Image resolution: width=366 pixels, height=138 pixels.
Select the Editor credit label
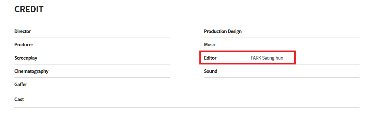[x=210, y=58]
